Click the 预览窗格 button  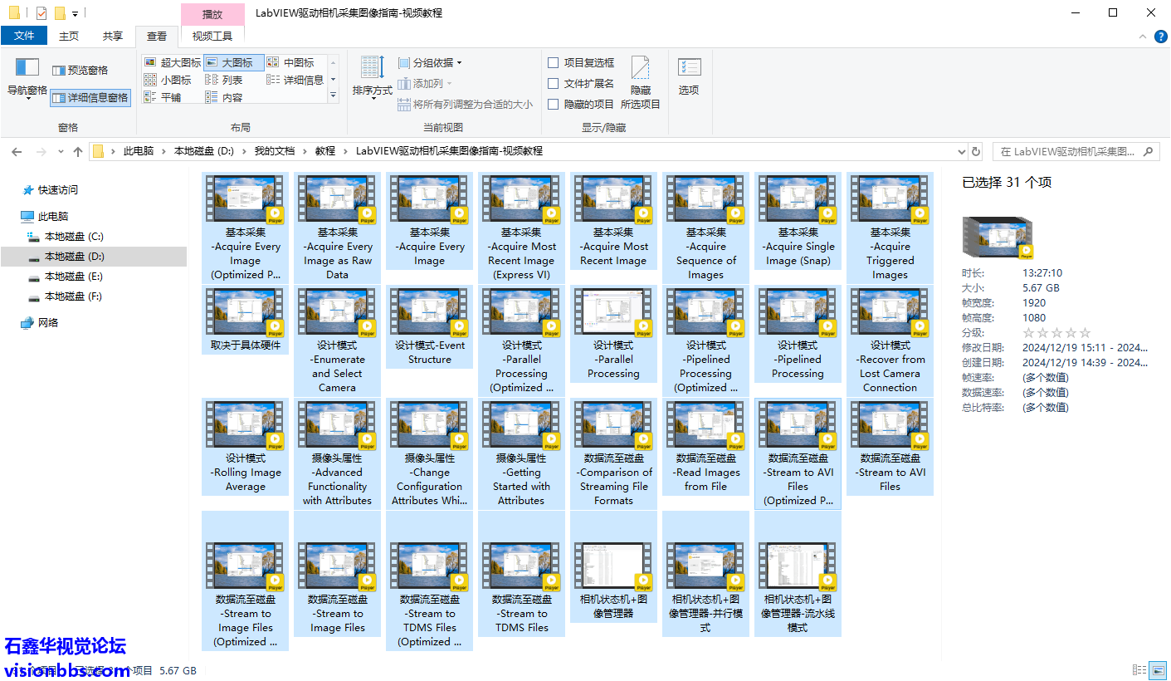81,71
